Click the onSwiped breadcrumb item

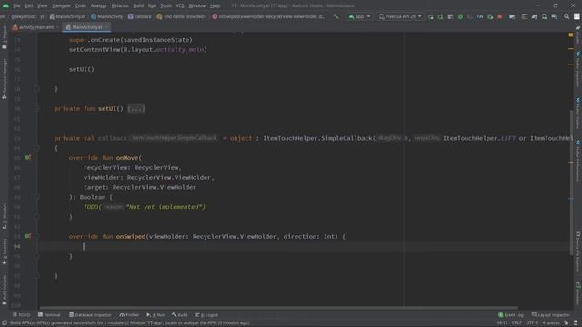point(268,16)
